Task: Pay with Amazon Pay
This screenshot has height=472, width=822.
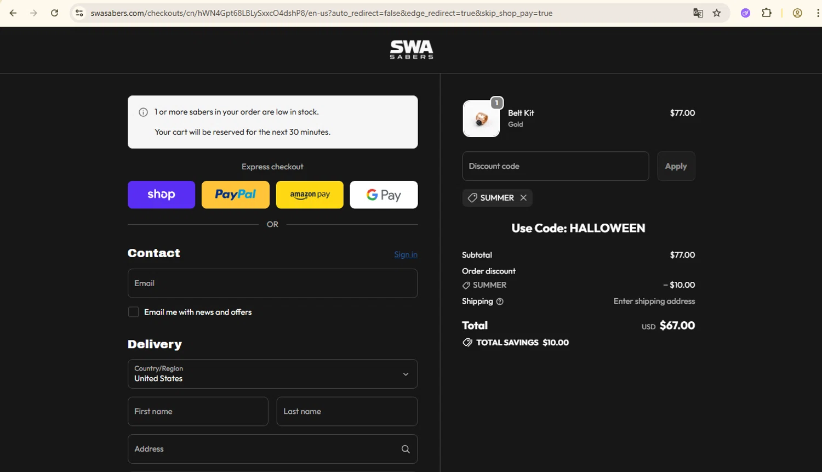Action: [x=310, y=195]
